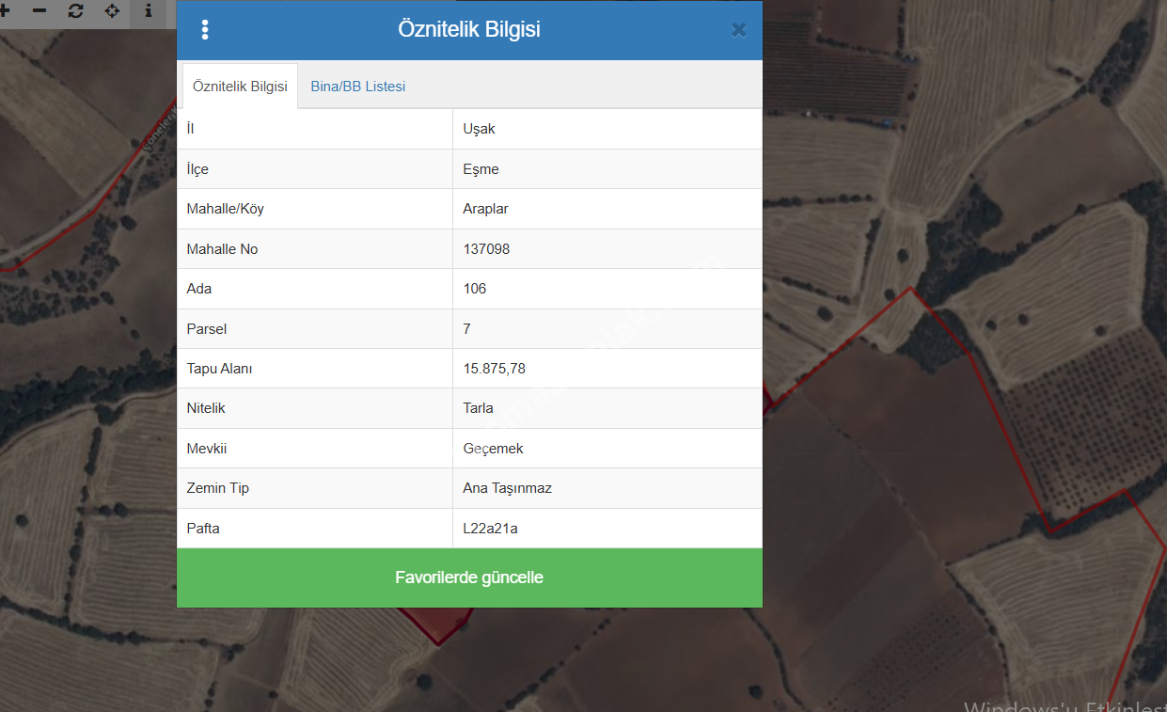This screenshot has height=712, width=1167.
Task: Click the Mevkii value Geçemek
Action: point(493,449)
